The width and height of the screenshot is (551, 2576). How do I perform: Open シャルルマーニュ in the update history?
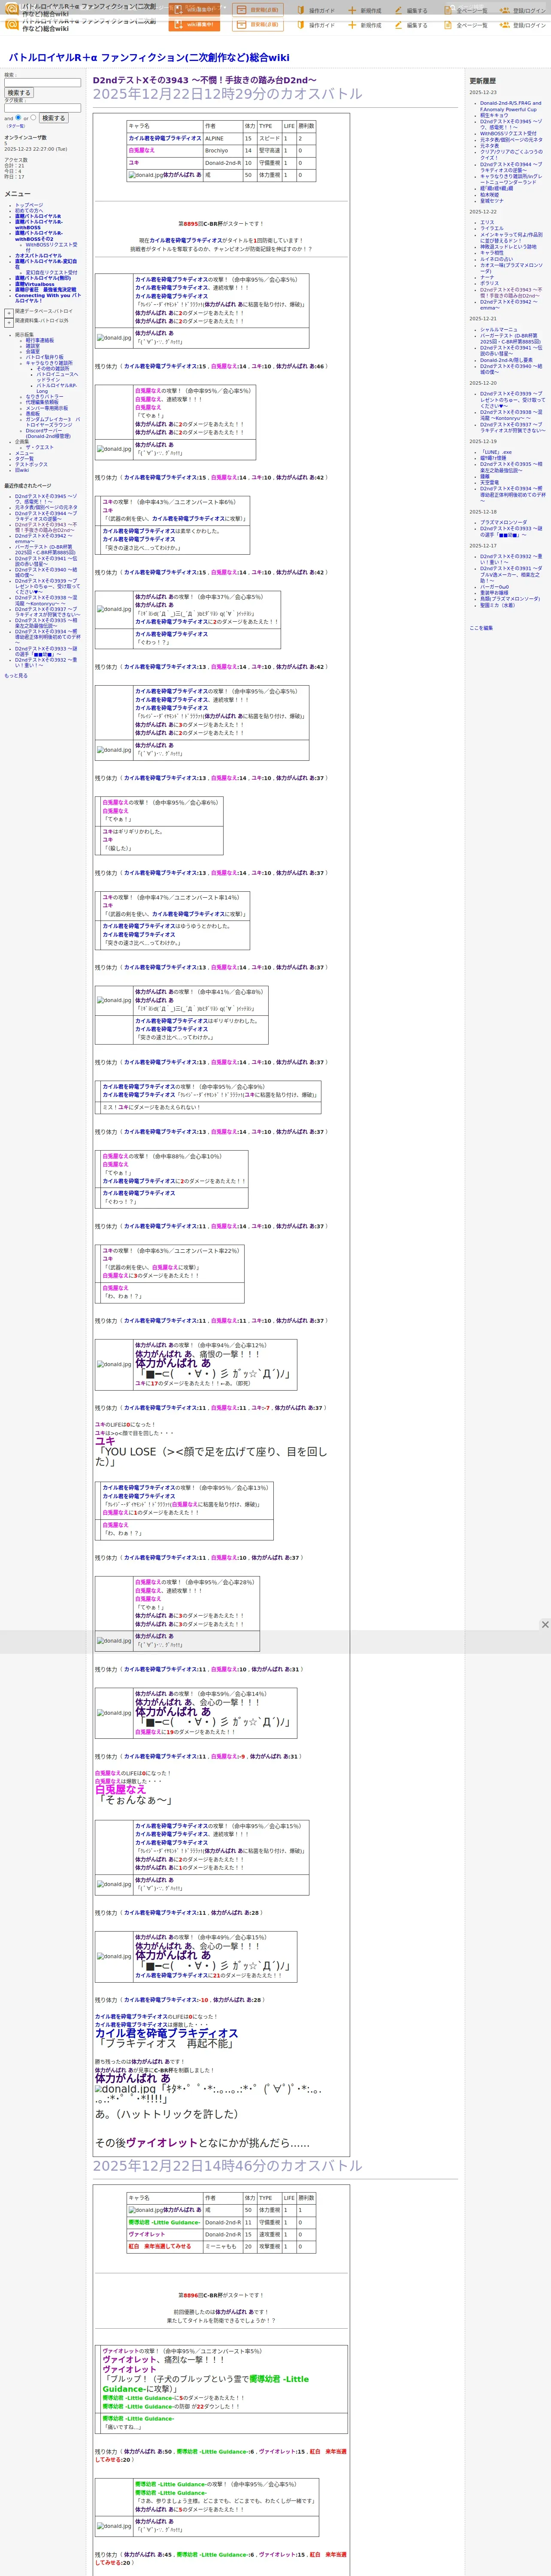(x=499, y=330)
